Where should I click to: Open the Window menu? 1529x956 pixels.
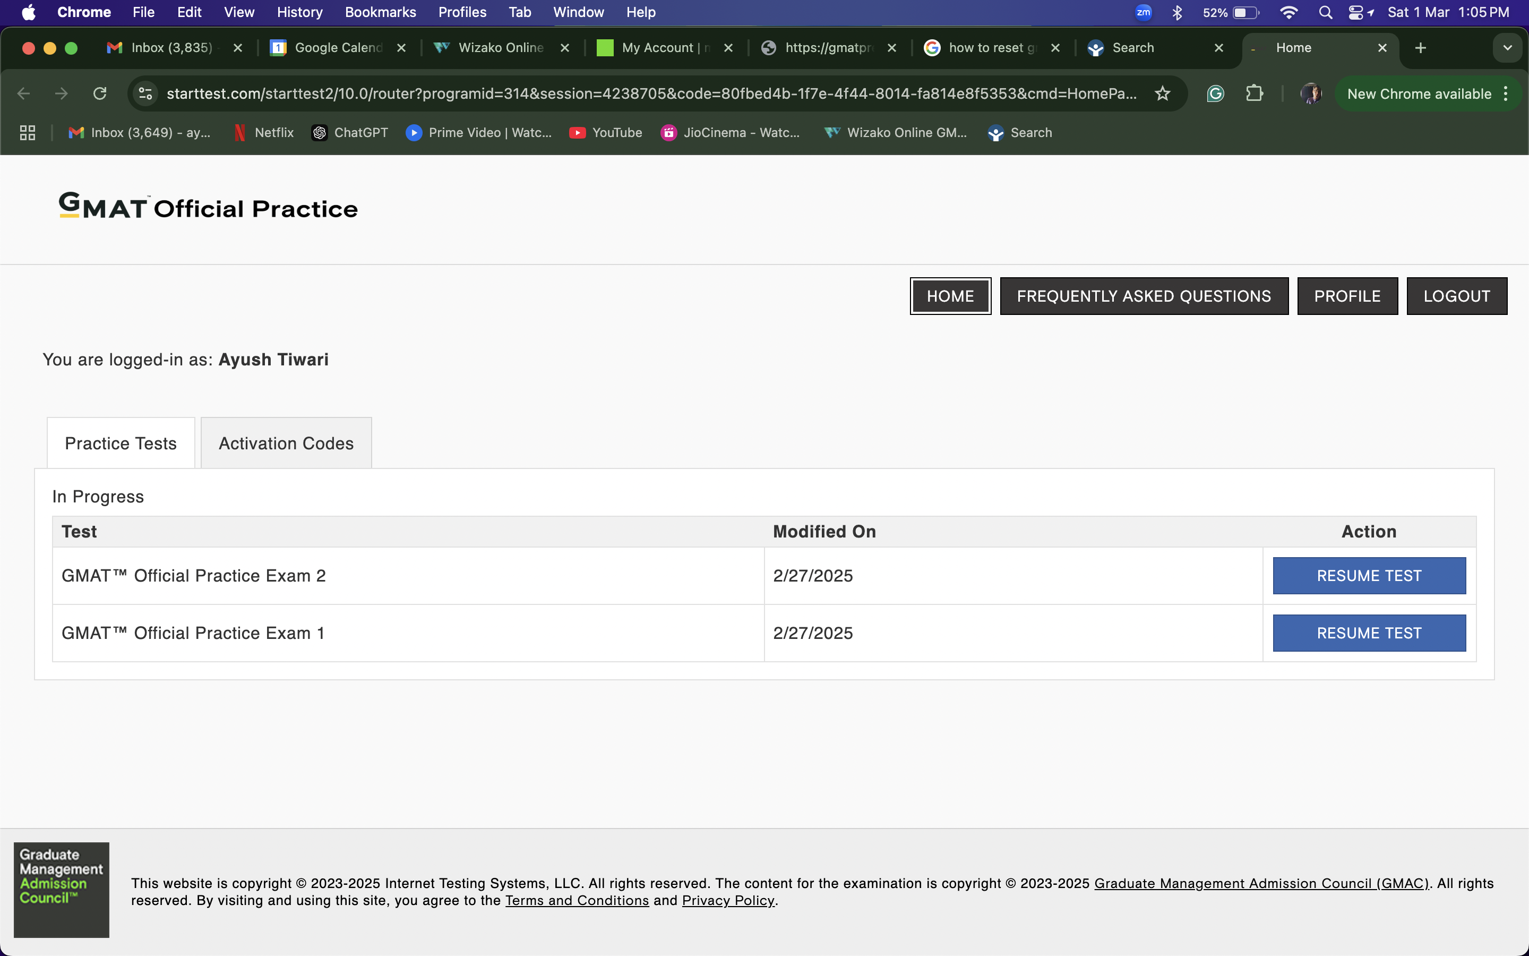[x=578, y=12]
